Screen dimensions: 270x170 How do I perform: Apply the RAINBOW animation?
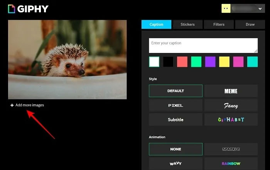point(231,163)
